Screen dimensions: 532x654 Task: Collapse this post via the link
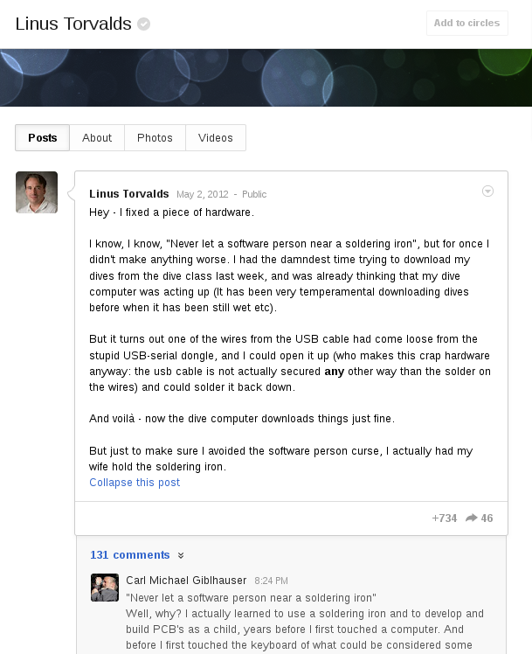click(135, 482)
